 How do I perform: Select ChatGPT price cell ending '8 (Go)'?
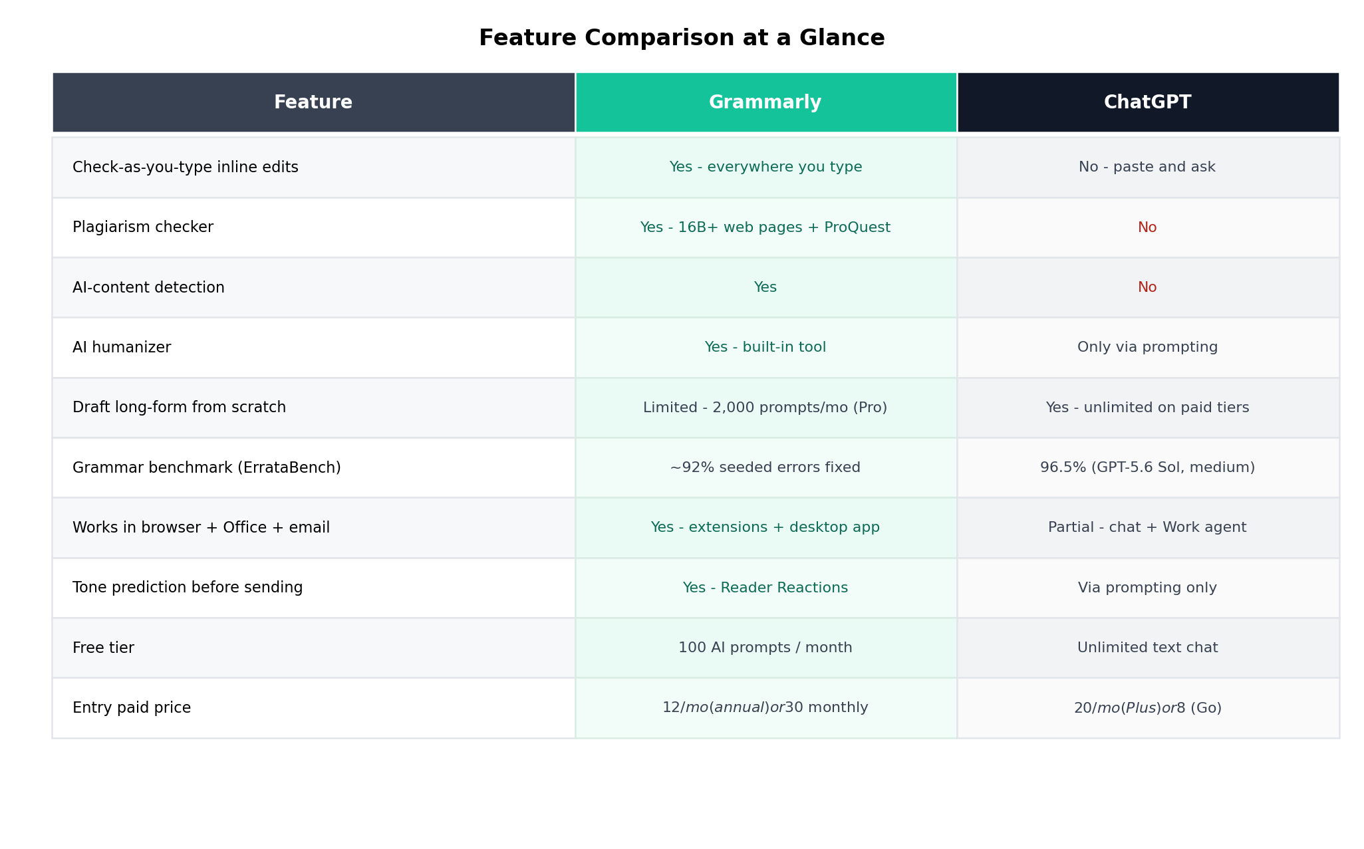coord(1148,707)
